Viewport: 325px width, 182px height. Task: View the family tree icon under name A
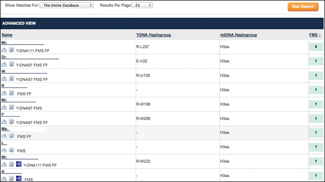(19, 178)
